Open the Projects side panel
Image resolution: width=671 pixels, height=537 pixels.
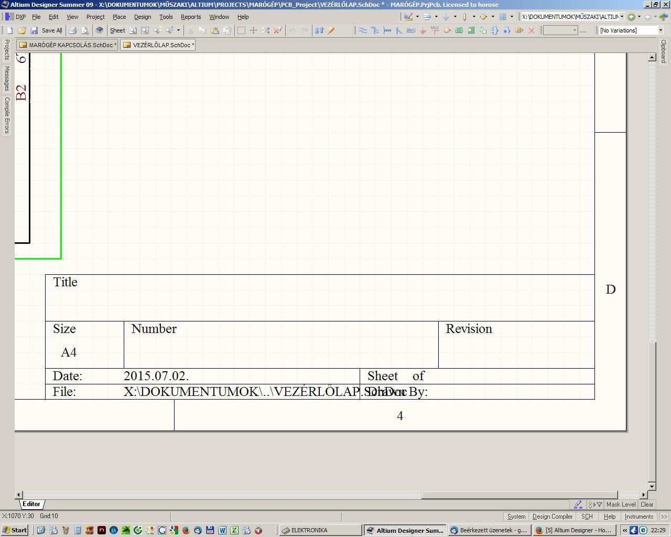[7, 49]
